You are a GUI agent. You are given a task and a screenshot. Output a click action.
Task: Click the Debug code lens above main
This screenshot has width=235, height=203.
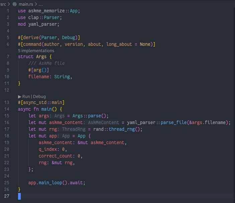coord(39,97)
